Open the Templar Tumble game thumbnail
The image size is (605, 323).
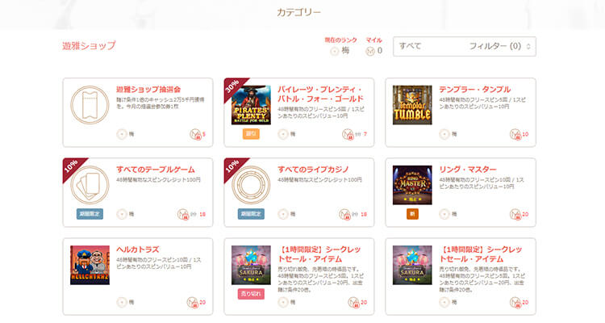pos(412,105)
